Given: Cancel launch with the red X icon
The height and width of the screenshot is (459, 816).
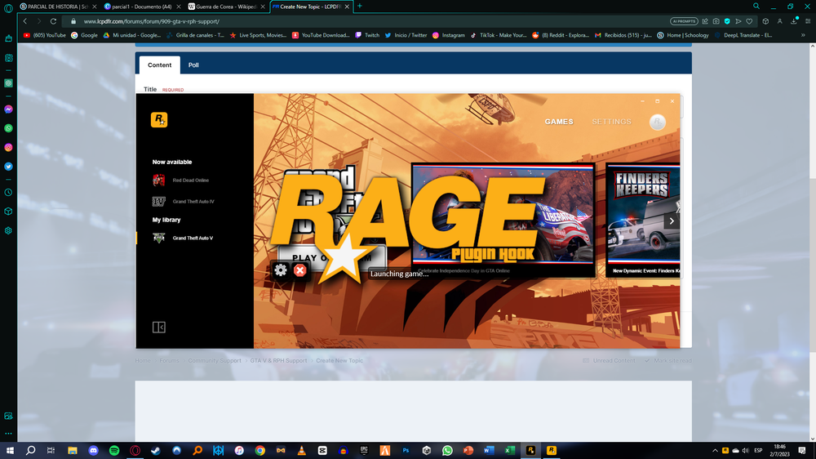Looking at the screenshot, I should (x=300, y=270).
